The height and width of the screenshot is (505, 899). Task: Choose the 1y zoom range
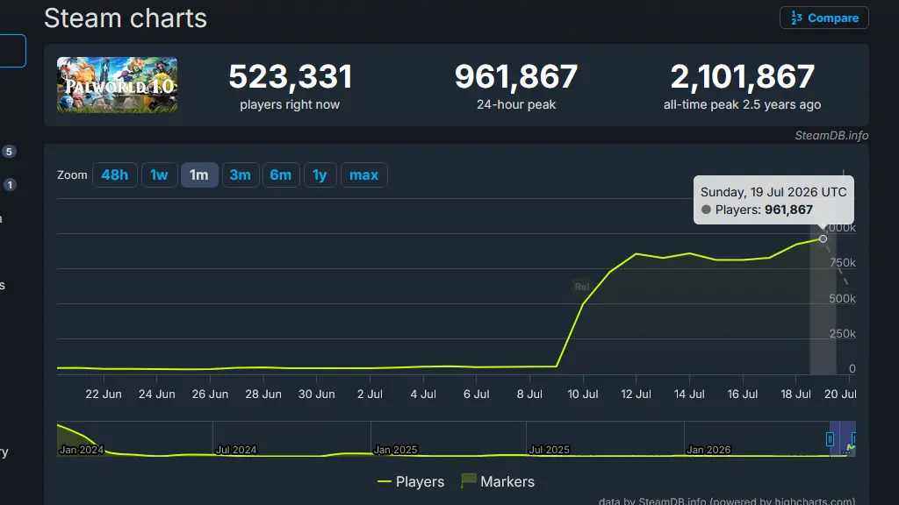(x=320, y=174)
